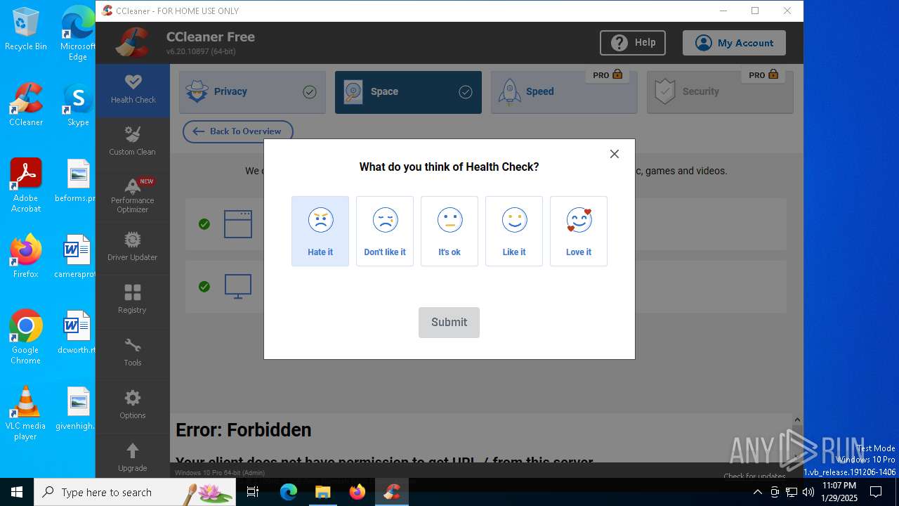Switch to the PRO Security tab
This screenshot has width=899, height=506.
tap(720, 92)
